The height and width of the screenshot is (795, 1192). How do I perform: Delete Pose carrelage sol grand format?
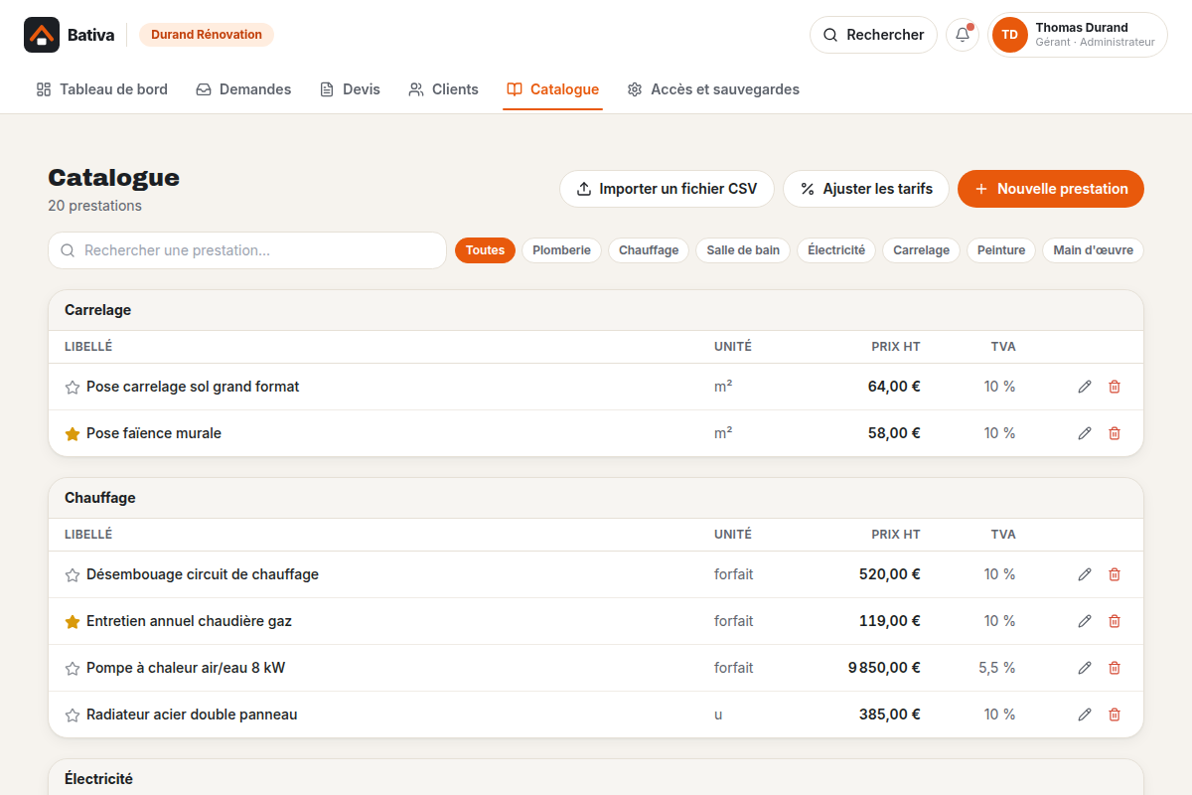(x=1115, y=387)
